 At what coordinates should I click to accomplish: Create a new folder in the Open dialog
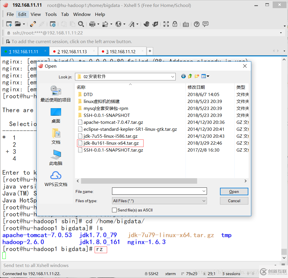click(196, 76)
